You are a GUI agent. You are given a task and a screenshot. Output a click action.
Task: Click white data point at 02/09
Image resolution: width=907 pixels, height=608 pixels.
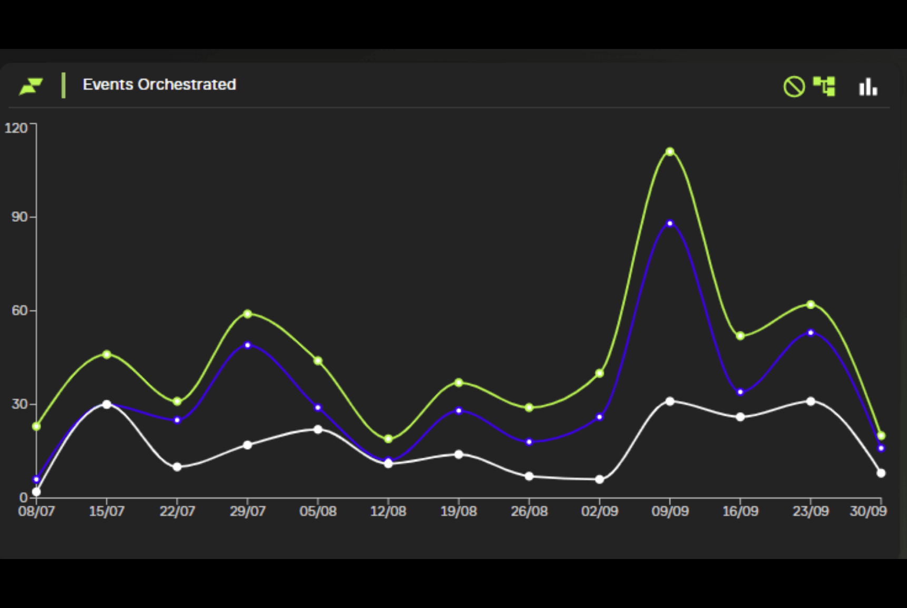pyautogui.click(x=599, y=479)
